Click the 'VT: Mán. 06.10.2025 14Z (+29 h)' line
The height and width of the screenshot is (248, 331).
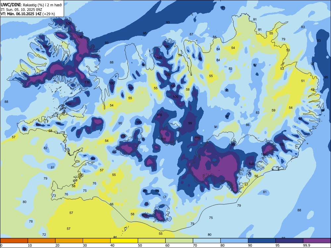click(x=28, y=14)
